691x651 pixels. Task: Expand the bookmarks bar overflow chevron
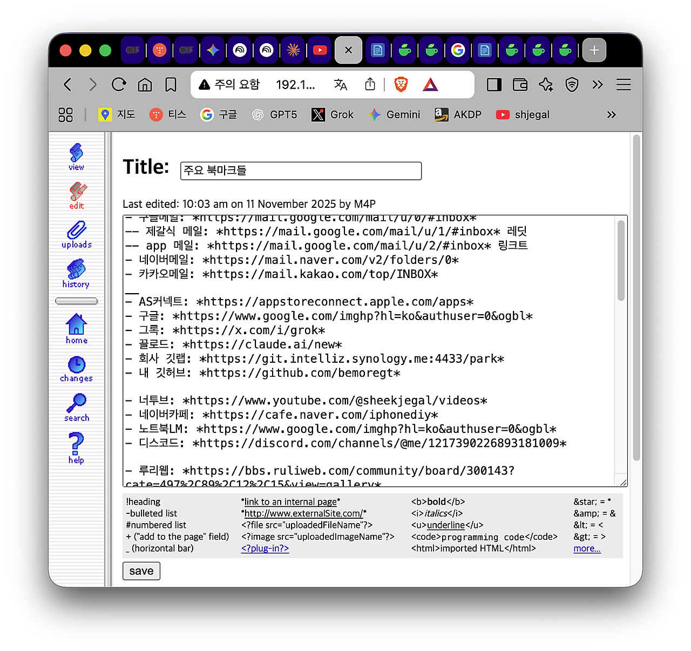(x=611, y=114)
